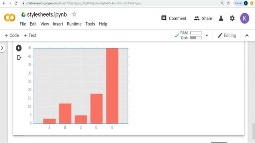
Task: Open the Edit menu
Action: click(33, 24)
